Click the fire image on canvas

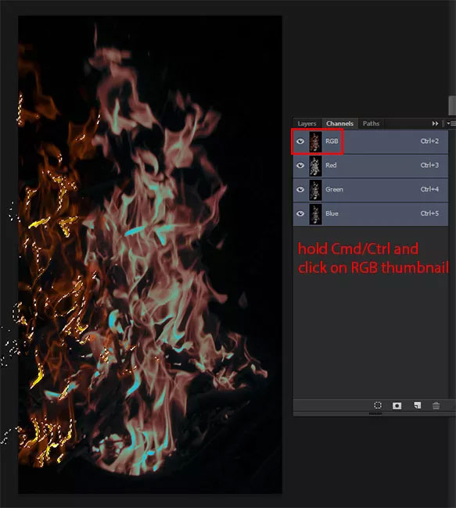tap(150, 255)
